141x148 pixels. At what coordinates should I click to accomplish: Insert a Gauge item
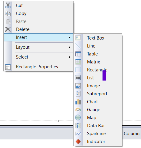pos(97,110)
